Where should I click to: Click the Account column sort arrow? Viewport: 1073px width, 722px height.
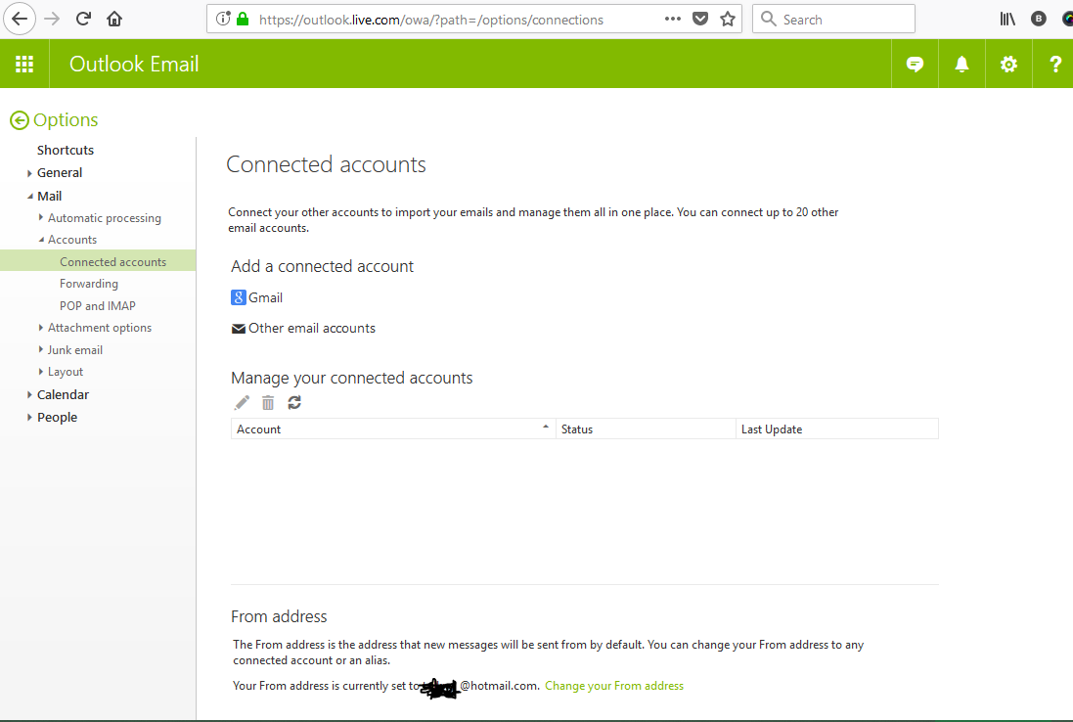546,427
